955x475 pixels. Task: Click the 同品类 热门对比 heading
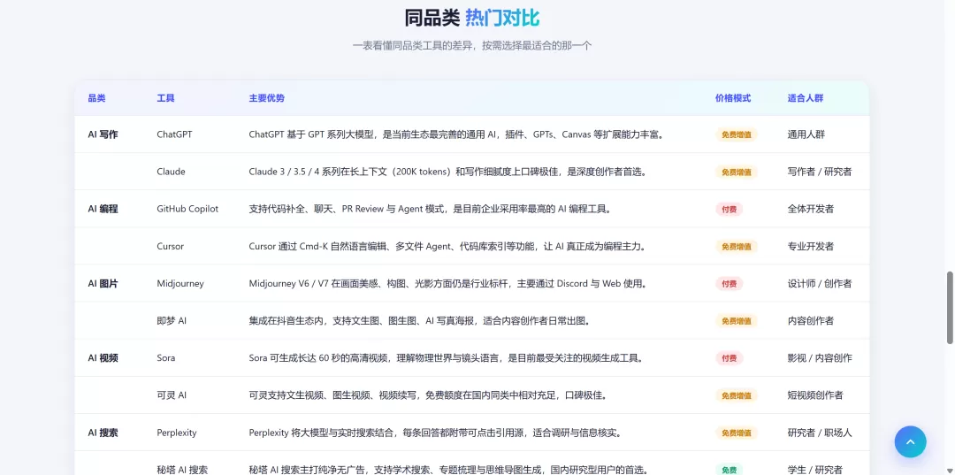pos(472,18)
